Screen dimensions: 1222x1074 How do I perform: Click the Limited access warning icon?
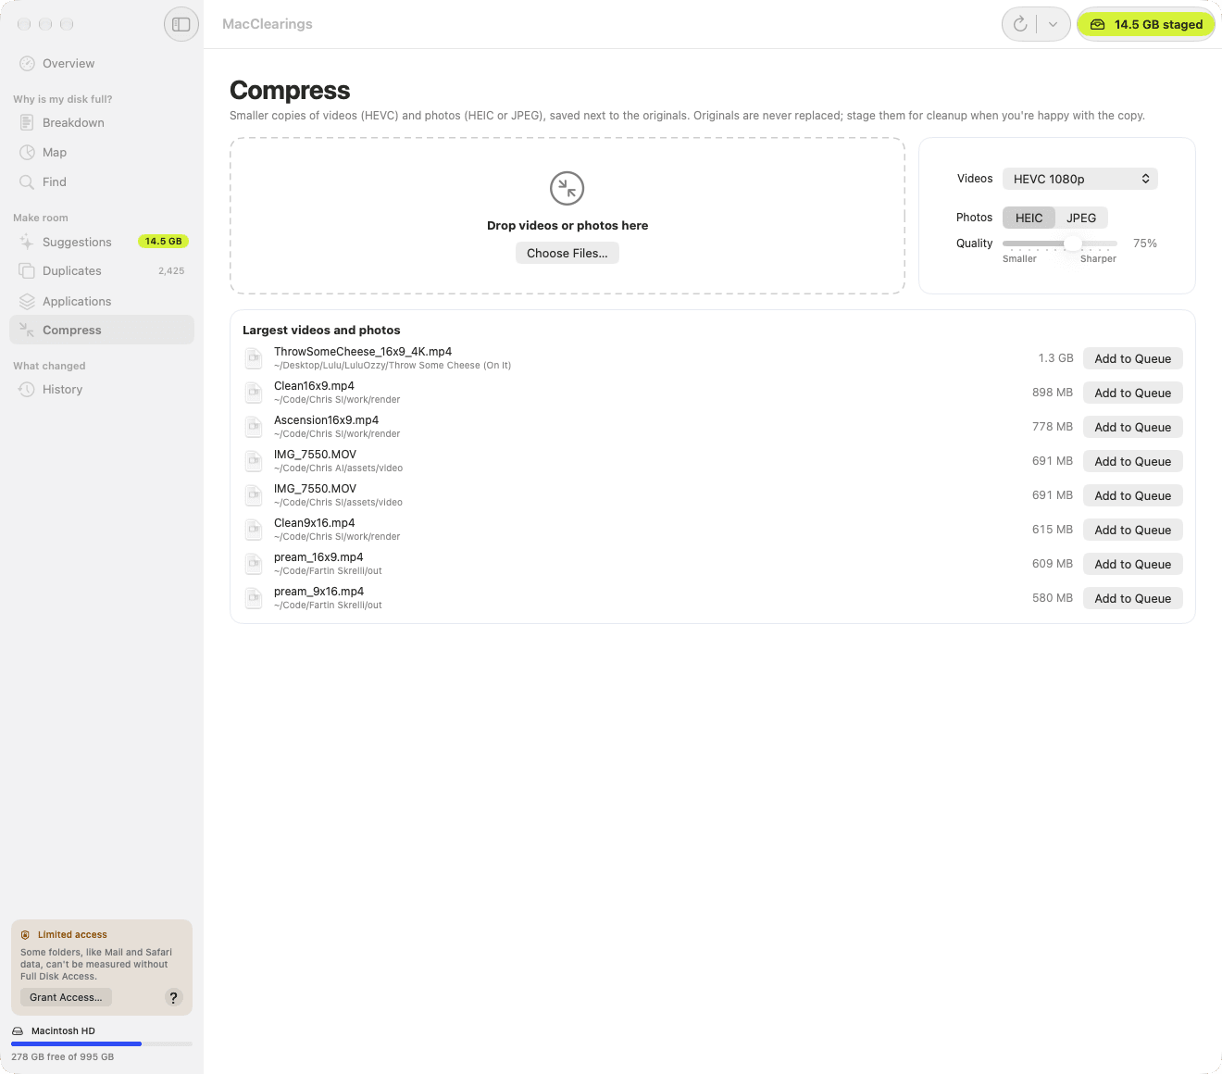click(x=26, y=935)
